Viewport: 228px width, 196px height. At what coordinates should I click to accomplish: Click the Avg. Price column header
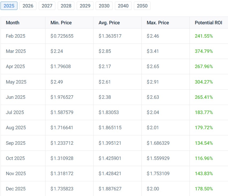pyautogui.click(x=109, y=23)
